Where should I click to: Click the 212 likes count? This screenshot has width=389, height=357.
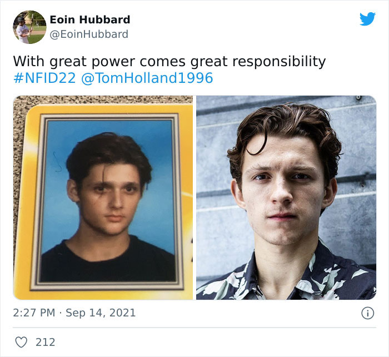[46, 342]
